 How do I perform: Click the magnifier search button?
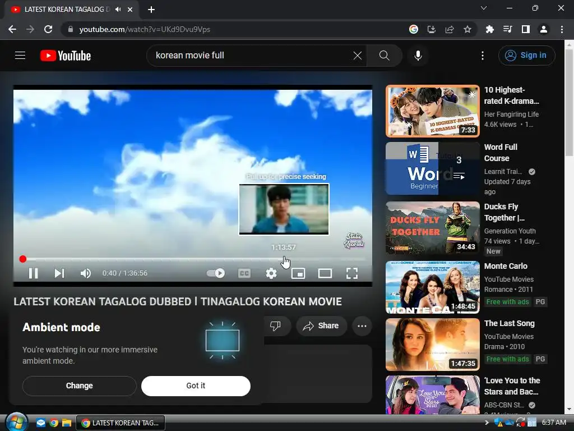point(384,56)
